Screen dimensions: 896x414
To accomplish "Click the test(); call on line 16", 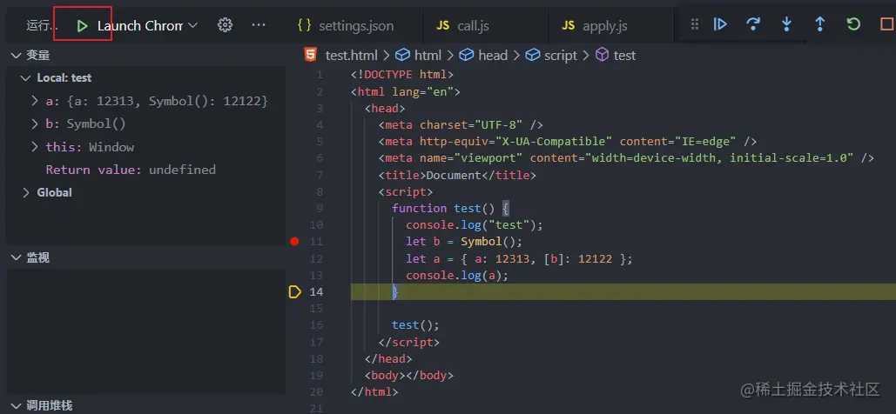I will (x=415, y=325).
